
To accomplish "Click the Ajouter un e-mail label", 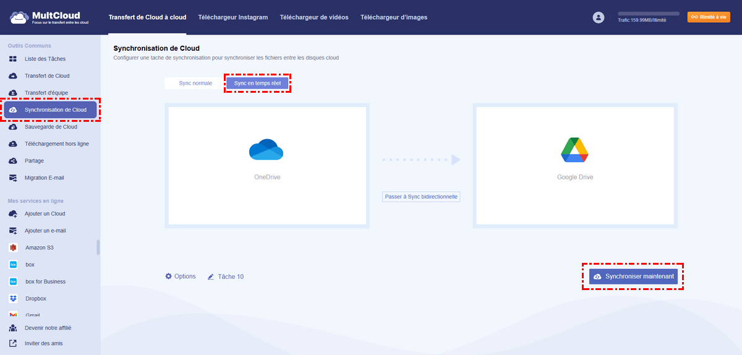I will (x=45, y=231).
